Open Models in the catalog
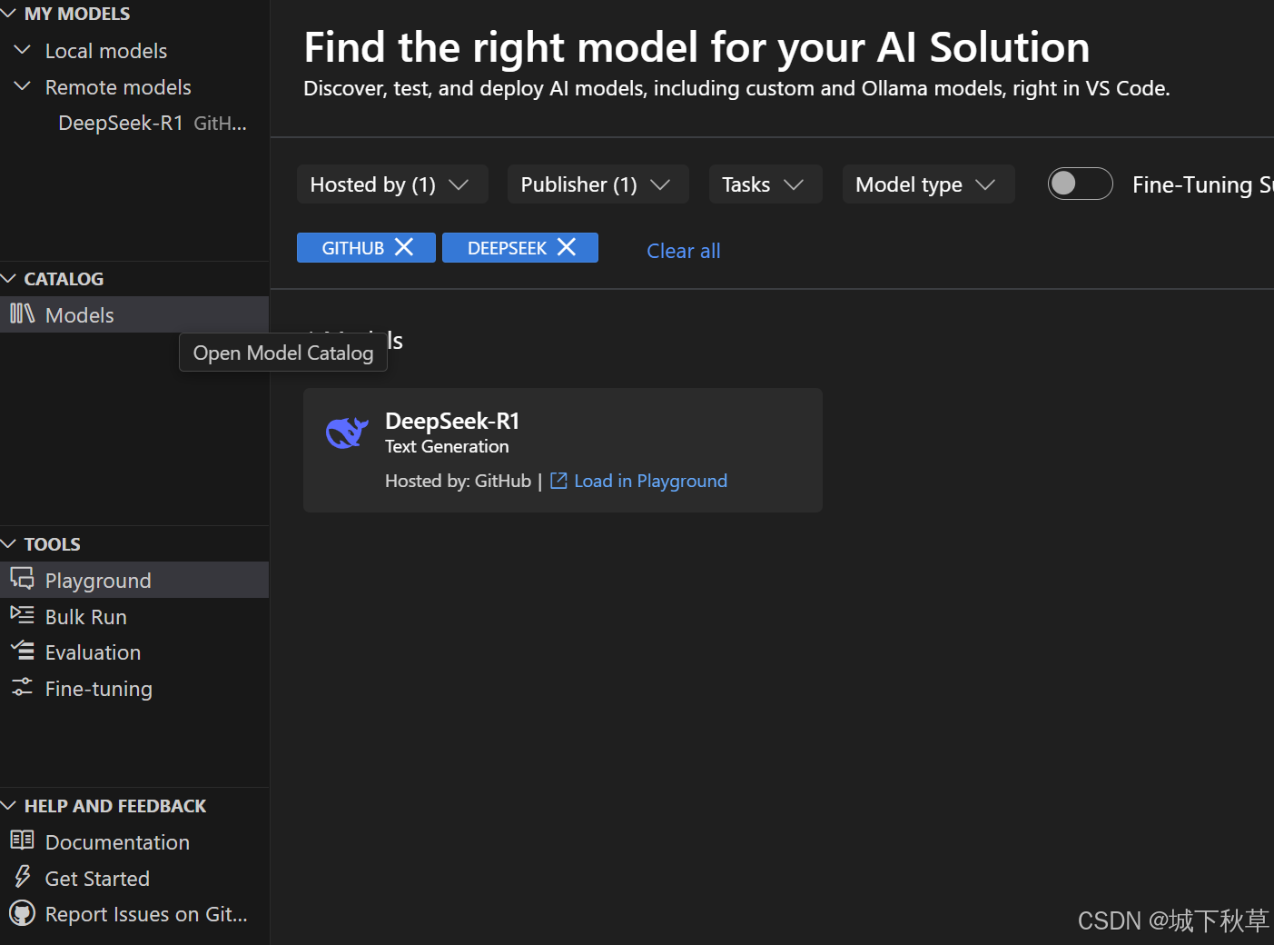This screenshot has height=945, width=1274. [134, 314]
